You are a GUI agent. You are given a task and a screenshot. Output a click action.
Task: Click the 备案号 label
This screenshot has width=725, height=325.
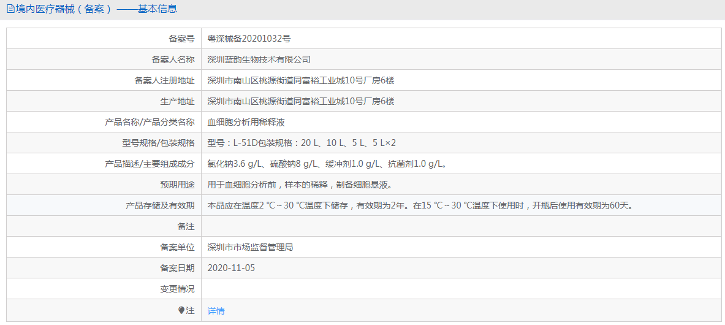point(182,39)
